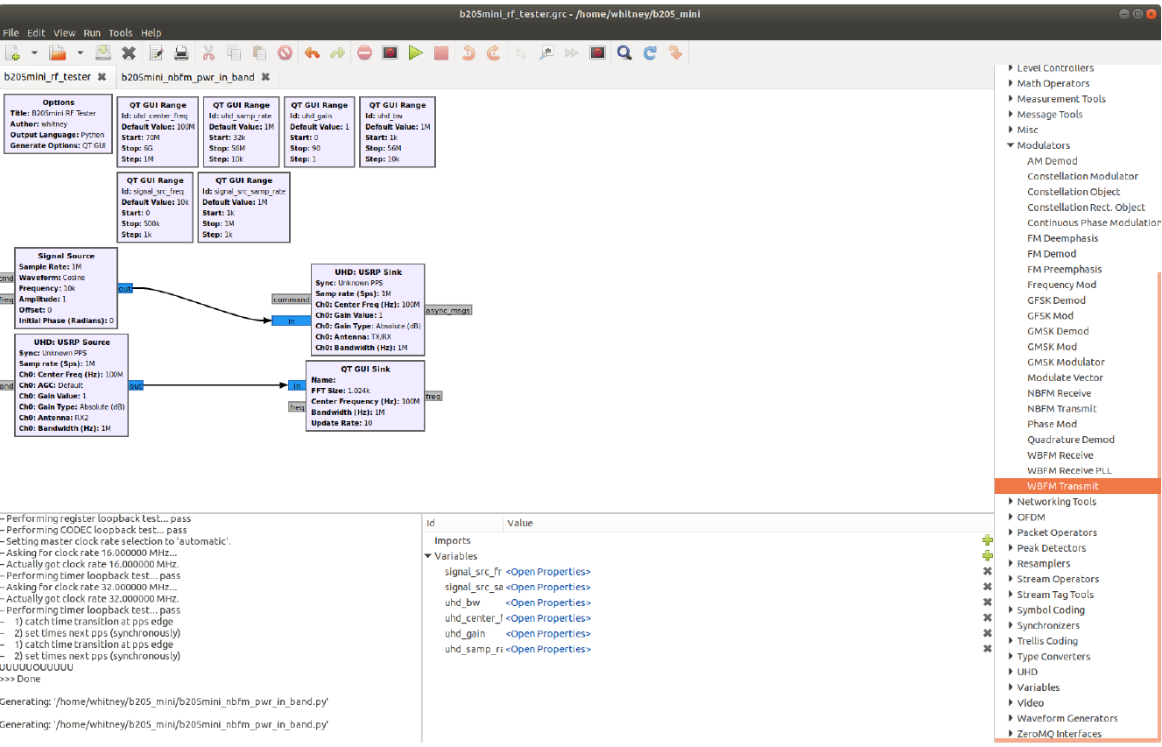1162x747 pixels.
Task: Open Properties link for uhd_bw variable
Action: (x=548, y=603)
